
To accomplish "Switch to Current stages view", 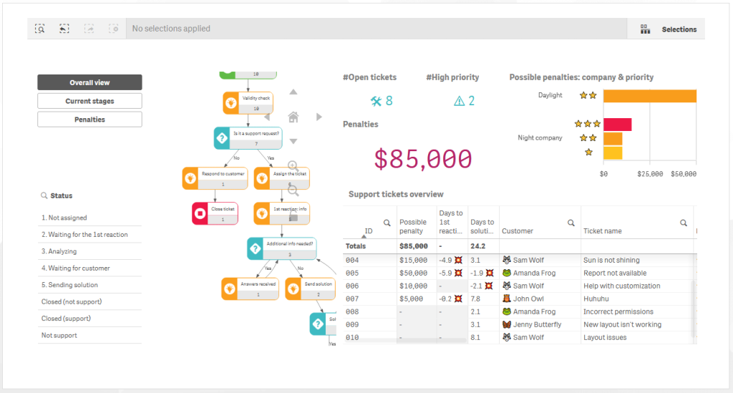I will (x=89, y=101).
